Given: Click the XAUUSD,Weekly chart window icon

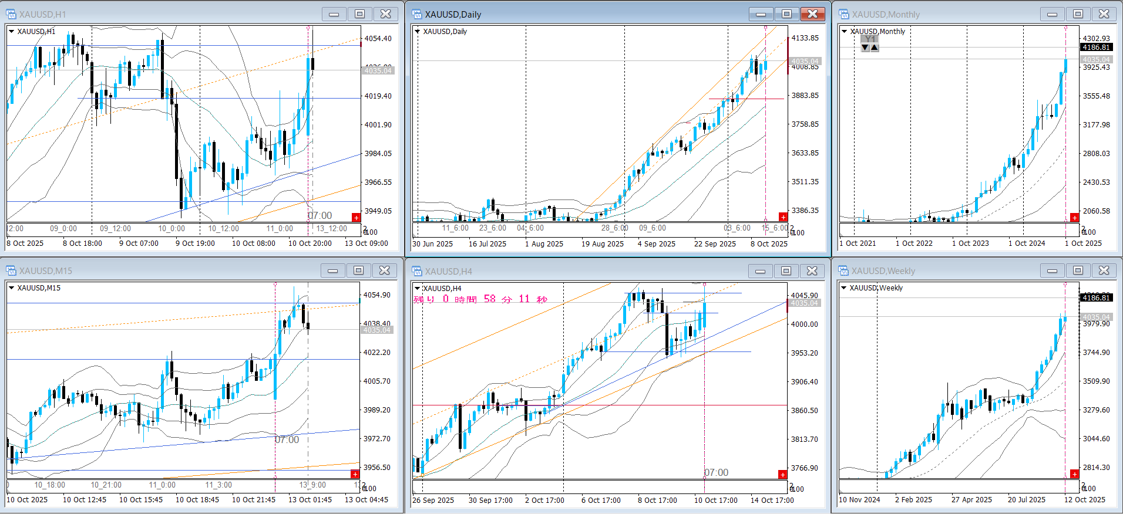Looking at the screenshot, I should coord(844,270).
